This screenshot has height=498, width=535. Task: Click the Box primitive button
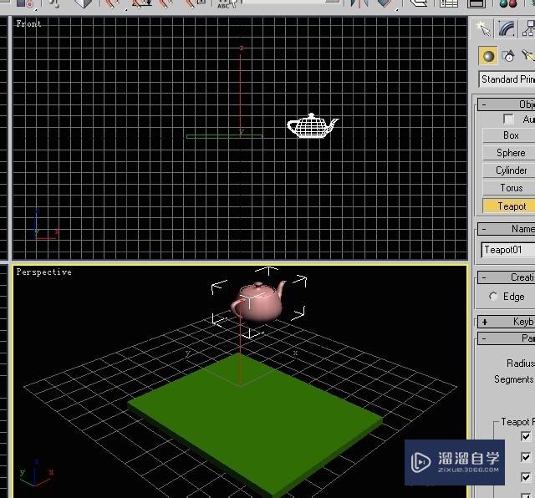click(509, 135)
